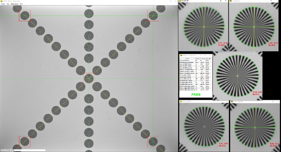
Task: Click the yellow app icon of main window
Action: click(x=1, y=1)
